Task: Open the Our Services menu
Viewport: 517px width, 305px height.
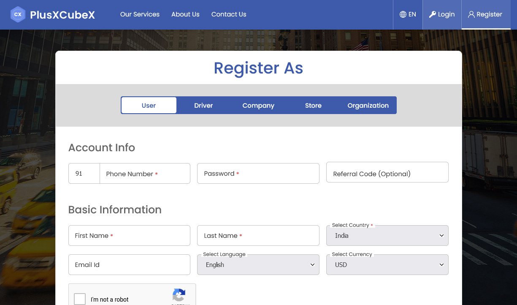Action: [x=140, y=14]
